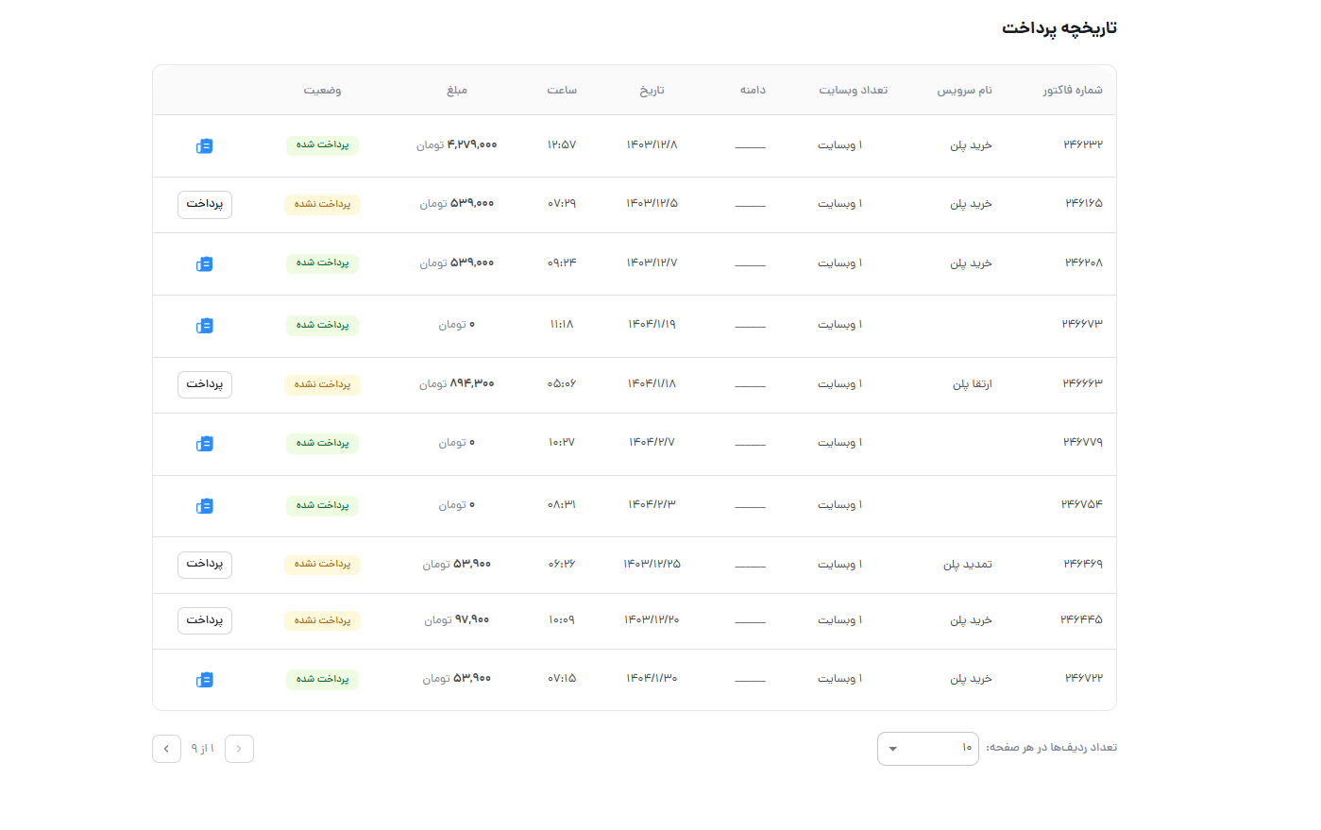Click پرداخت نشده badge for invoice ۲۴۶۴۴۵
This screenshot has height=830, width=1321.
pos(322,620)
